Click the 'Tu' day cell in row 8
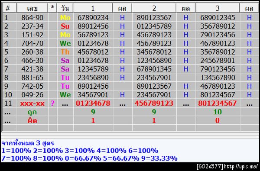This screenshot has height=171, width=260. click(x=65, y=78)
